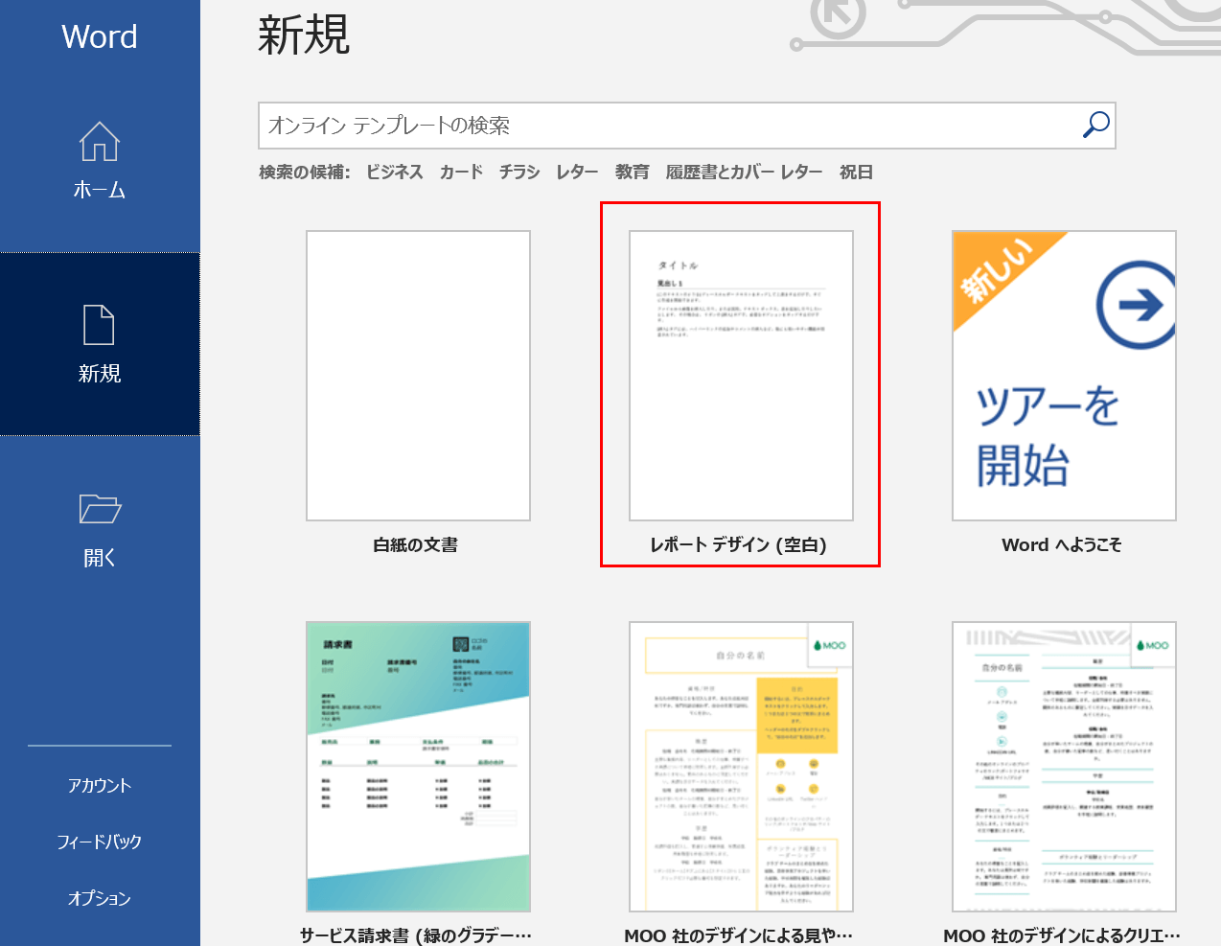
Task: Open the green gradient service invoice template
Action: coord(418,766)
